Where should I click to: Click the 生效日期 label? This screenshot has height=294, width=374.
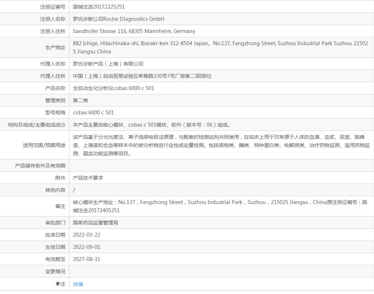click(55, 247)
